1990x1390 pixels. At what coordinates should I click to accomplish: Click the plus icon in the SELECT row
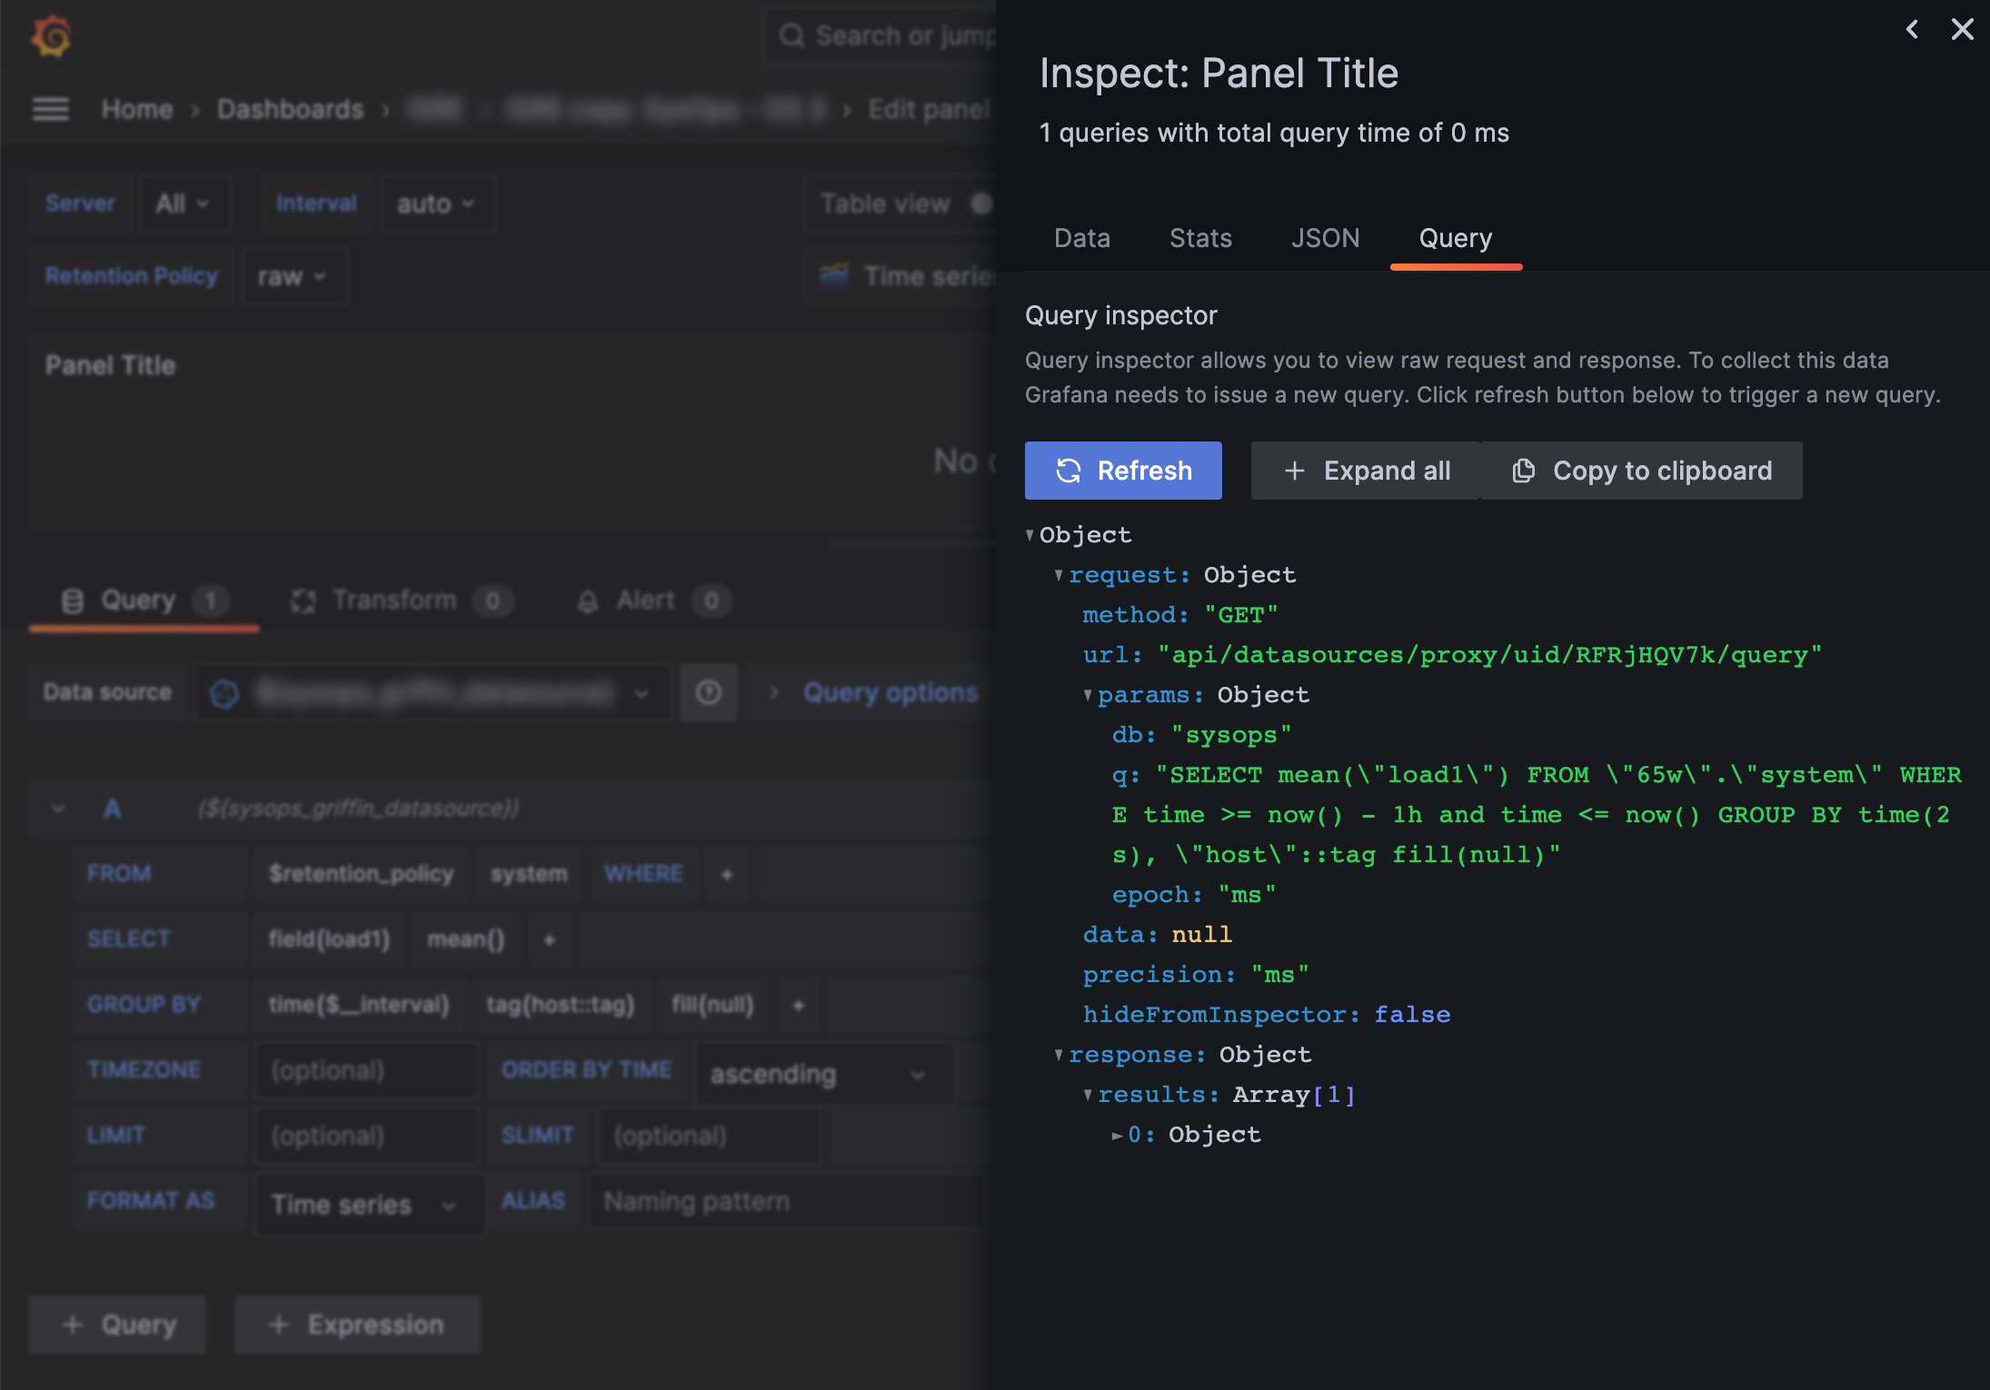tap(549, 939)
